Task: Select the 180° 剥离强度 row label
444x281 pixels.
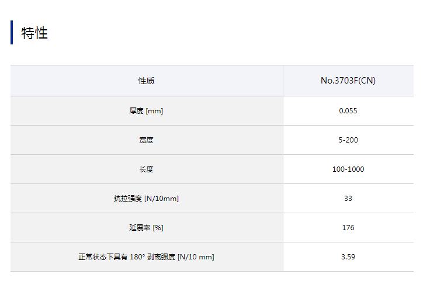Action: (146, 257)
